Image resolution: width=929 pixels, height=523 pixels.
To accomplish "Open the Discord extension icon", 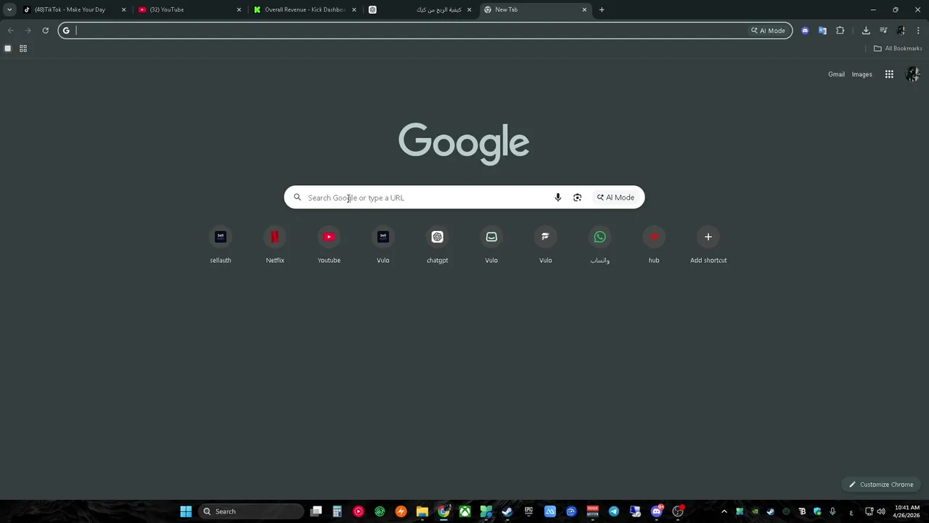I will (805, 31).
